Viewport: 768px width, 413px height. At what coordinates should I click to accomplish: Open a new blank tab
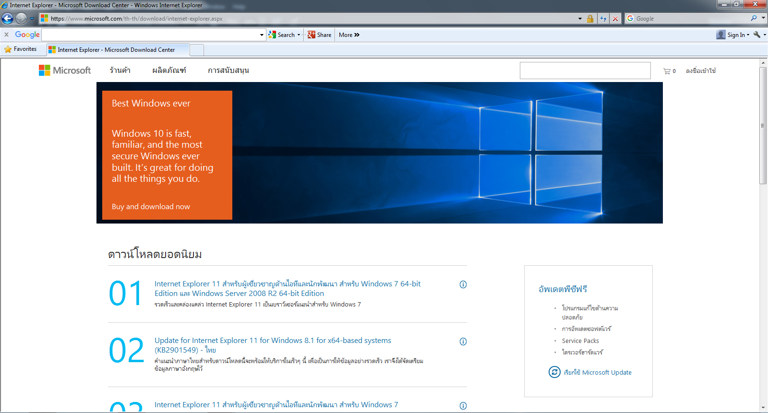(197, 49)
